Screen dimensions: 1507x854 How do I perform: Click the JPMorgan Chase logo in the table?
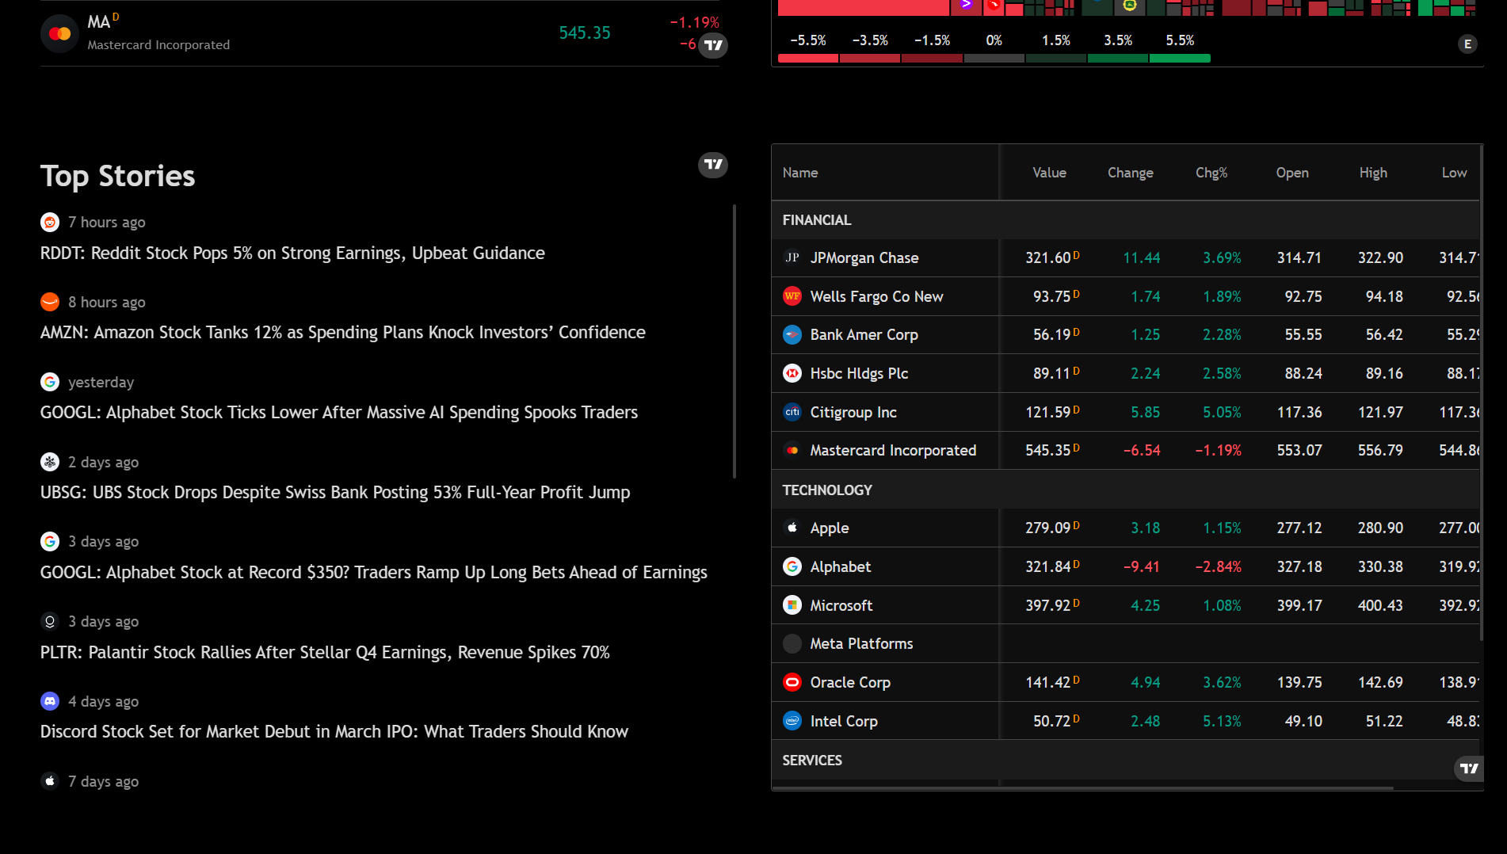[x=792, y=257]
